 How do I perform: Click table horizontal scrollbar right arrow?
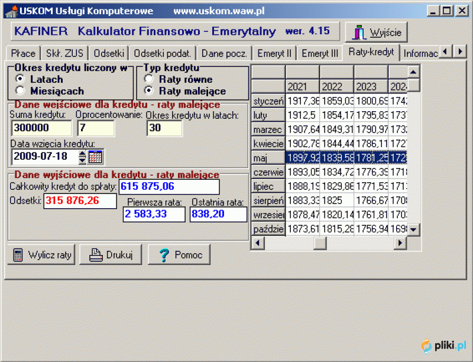[400, 243]
